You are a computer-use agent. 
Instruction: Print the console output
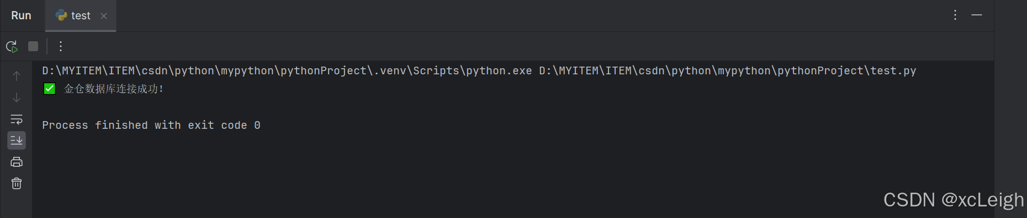click(x=17, y=162)
